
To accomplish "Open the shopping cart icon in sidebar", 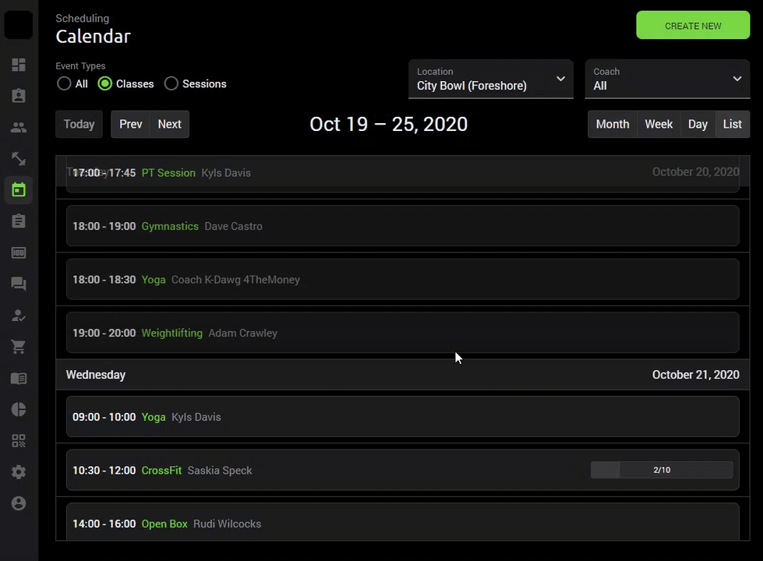I will (19, 347).
